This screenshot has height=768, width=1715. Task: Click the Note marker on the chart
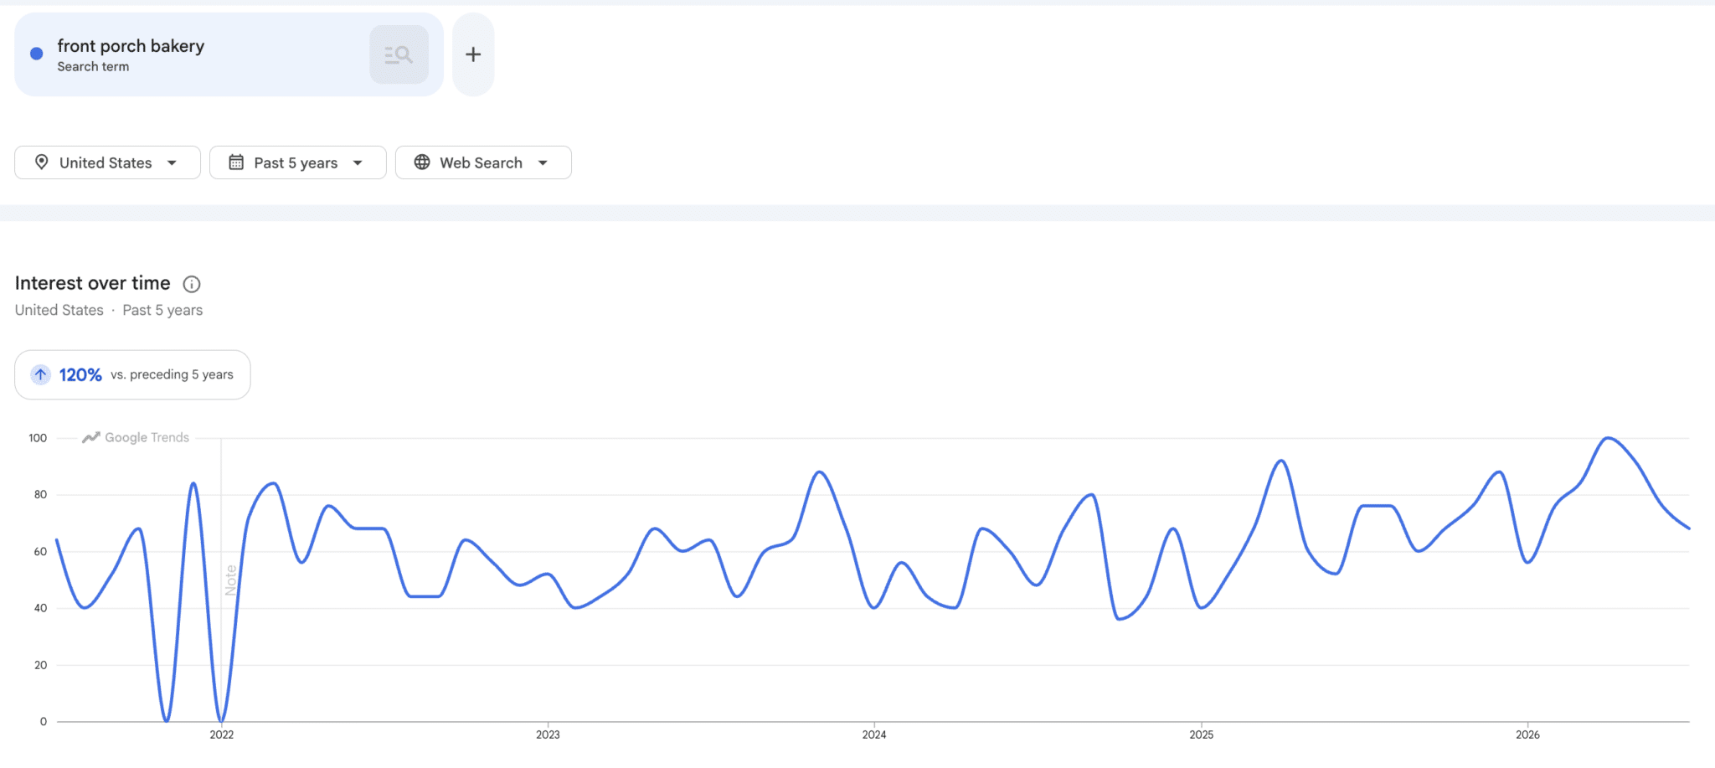coord(231,580)
